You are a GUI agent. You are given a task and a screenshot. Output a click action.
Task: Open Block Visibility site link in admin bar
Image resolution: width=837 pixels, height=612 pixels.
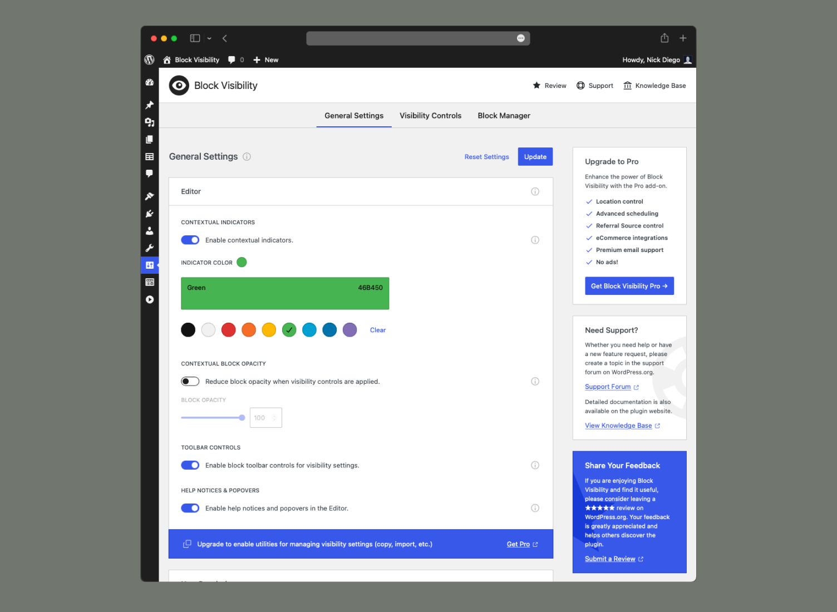click(x=191, y=60)
